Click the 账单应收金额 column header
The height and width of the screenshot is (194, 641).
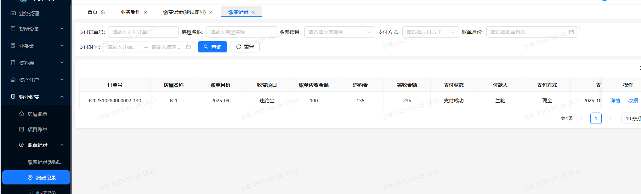coord(314,85)
